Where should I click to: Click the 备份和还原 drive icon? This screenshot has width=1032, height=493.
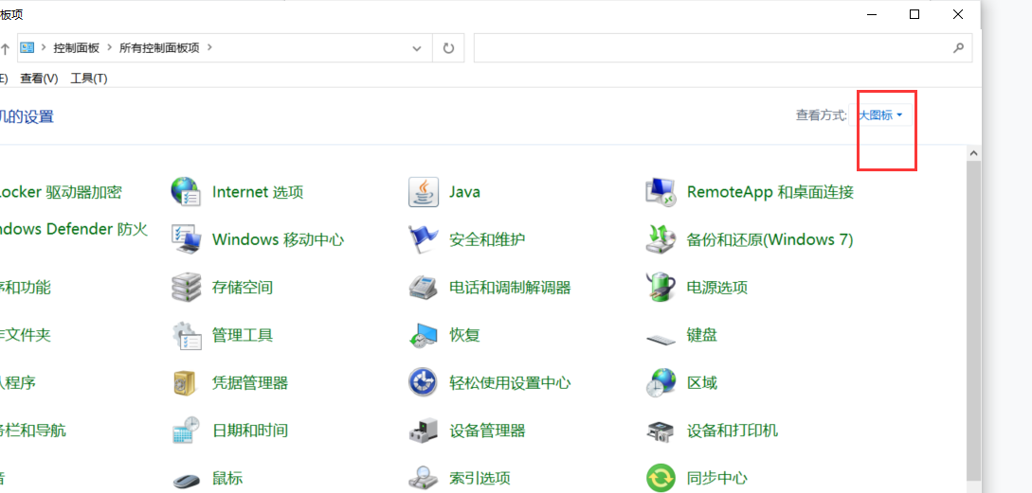click(661, 239)
